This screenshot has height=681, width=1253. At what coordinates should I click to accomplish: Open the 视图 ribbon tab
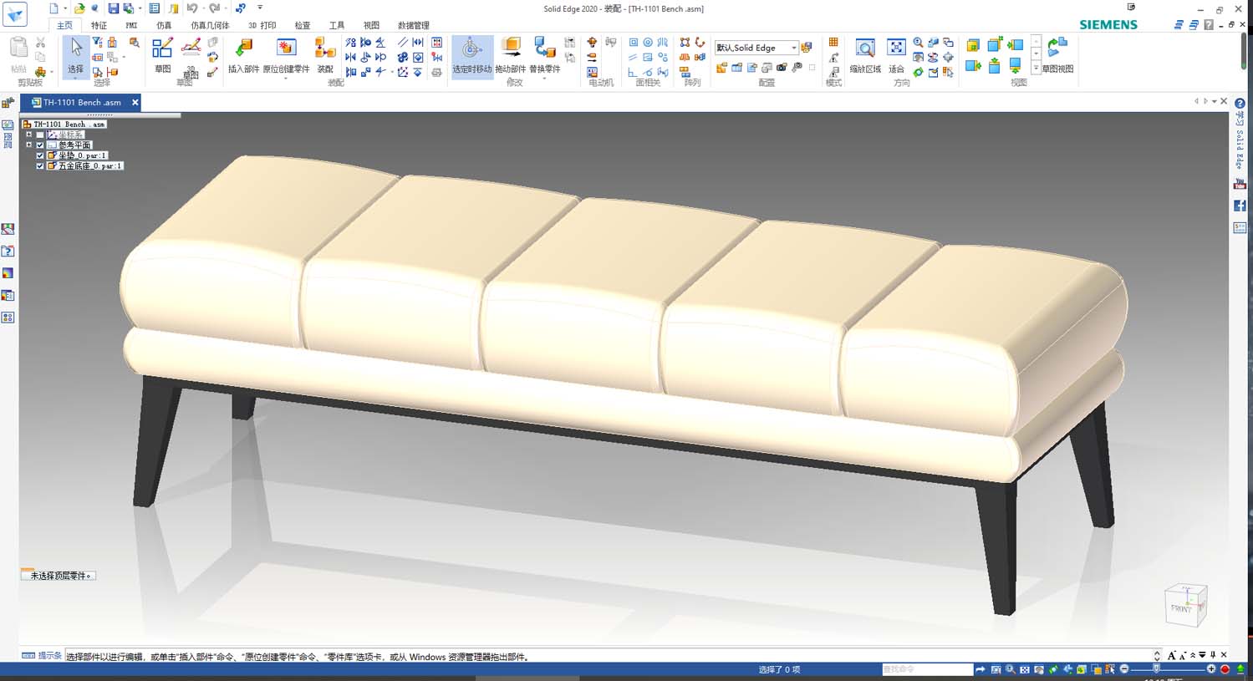(x=371, y=25)
